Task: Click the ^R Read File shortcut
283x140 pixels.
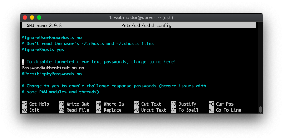Action: [x=74, y=110]
